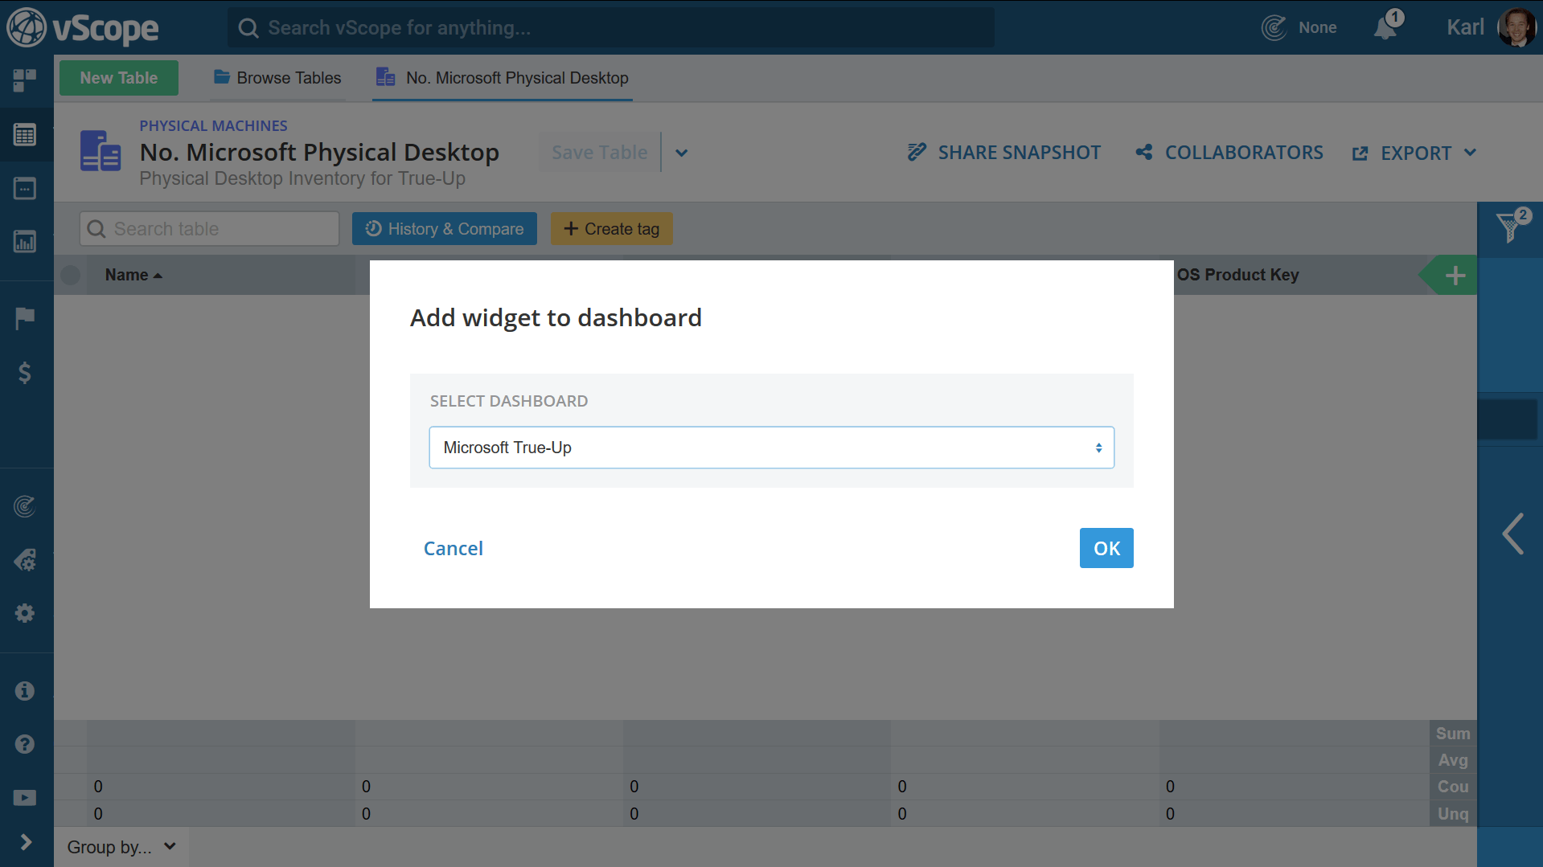Click the Avg aggregate row label
Screen dimensions: 1543x867
(x=1453, y=760)
